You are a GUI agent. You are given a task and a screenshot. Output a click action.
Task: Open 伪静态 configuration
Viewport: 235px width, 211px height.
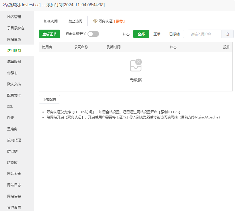click(13, 73)
